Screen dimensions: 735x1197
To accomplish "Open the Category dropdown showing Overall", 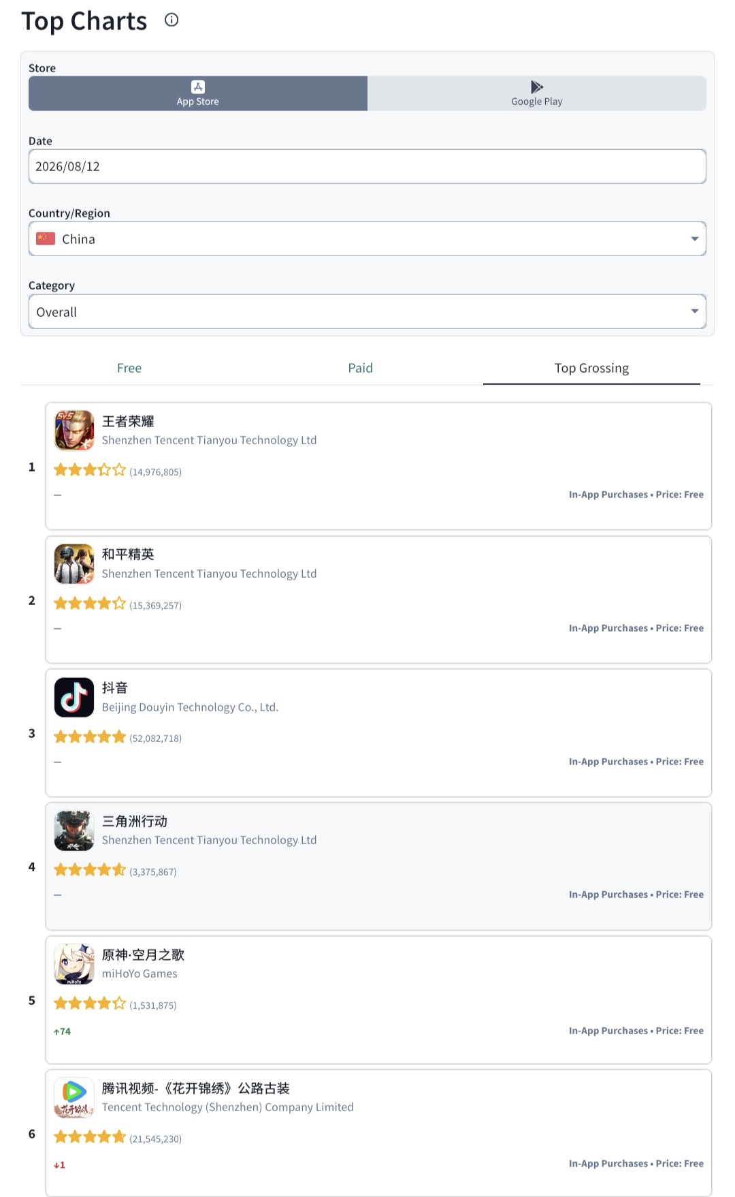I will coord(367,312).
